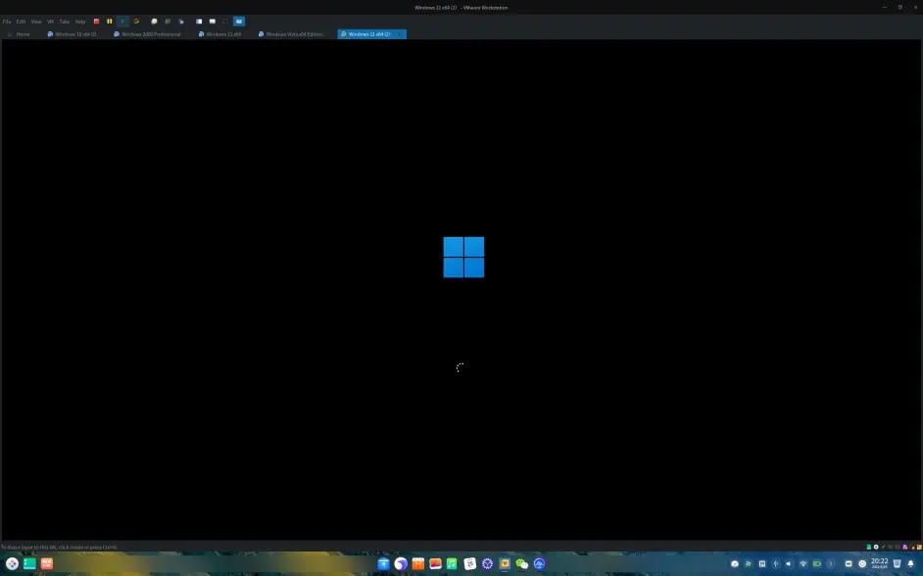Screen dimensions: 923x576
Task: Click the red power off toolbar icon
Action: coord(97,22)
